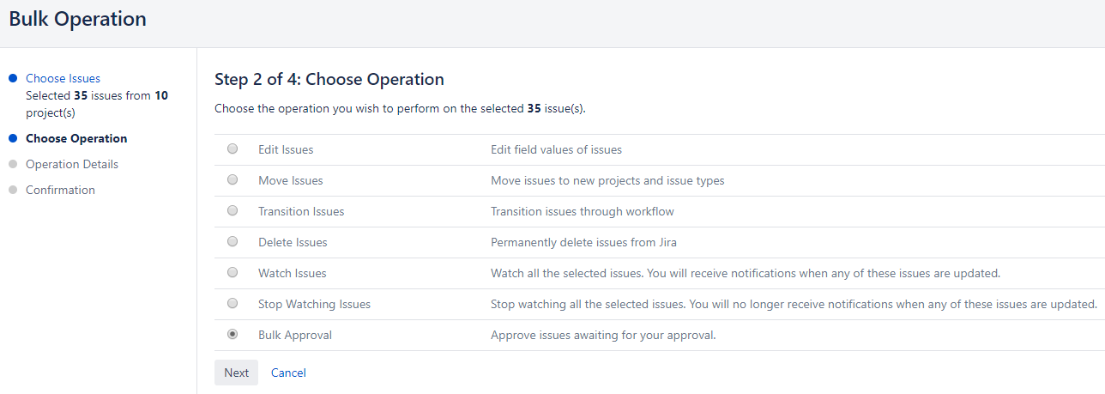Select the Edit Issues radio button
Viewport: 1105px width, 394px height.
coord(232,149)
